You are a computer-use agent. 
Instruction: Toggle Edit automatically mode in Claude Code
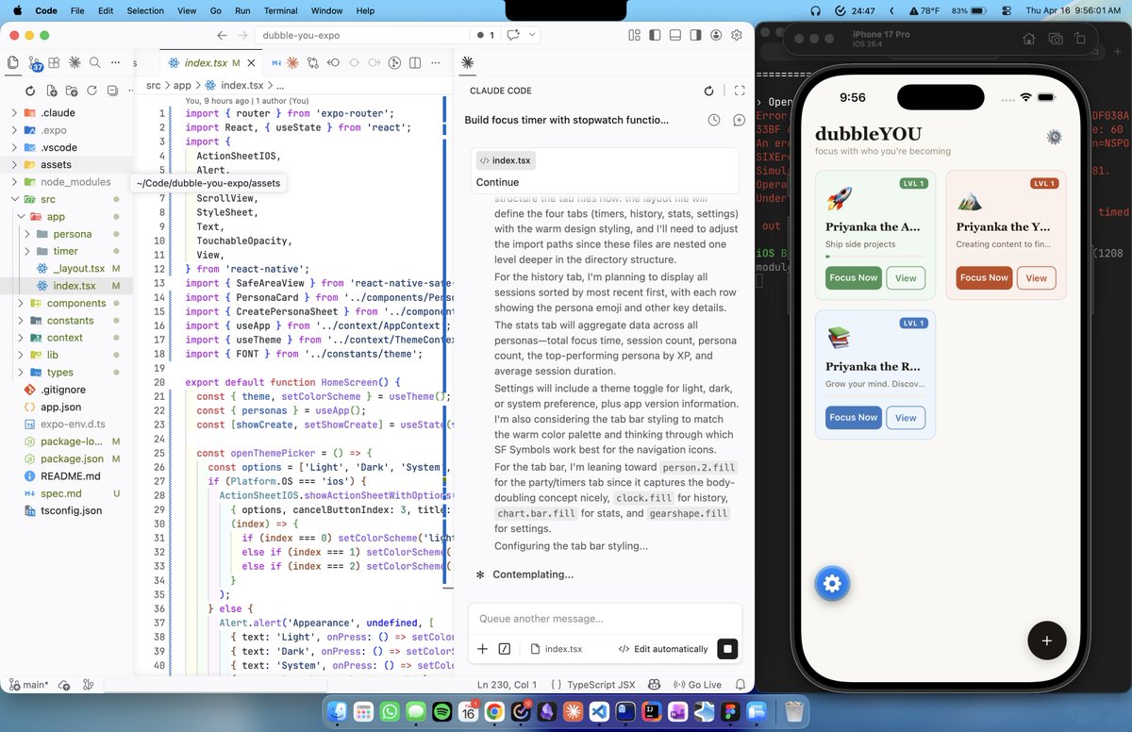[x=663, y=649]
